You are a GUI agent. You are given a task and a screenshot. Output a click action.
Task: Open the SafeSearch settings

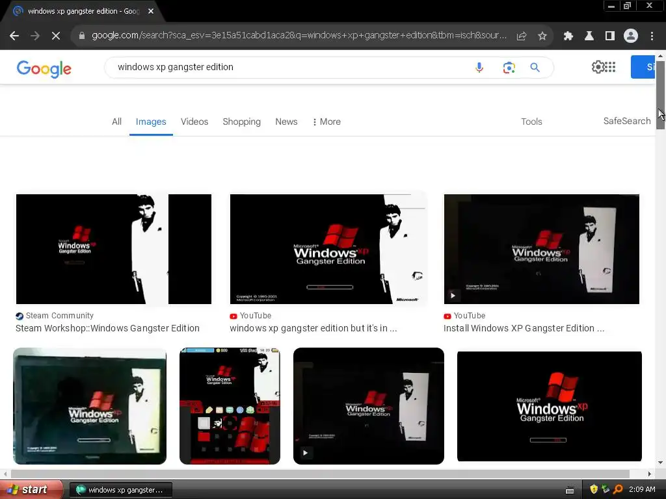point(627,122)
